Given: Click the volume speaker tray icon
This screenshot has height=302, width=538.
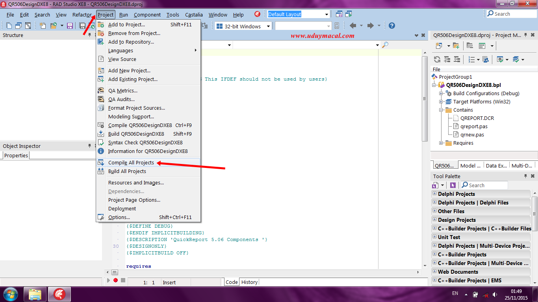Looking at the screenshot, I should [495, 294].
